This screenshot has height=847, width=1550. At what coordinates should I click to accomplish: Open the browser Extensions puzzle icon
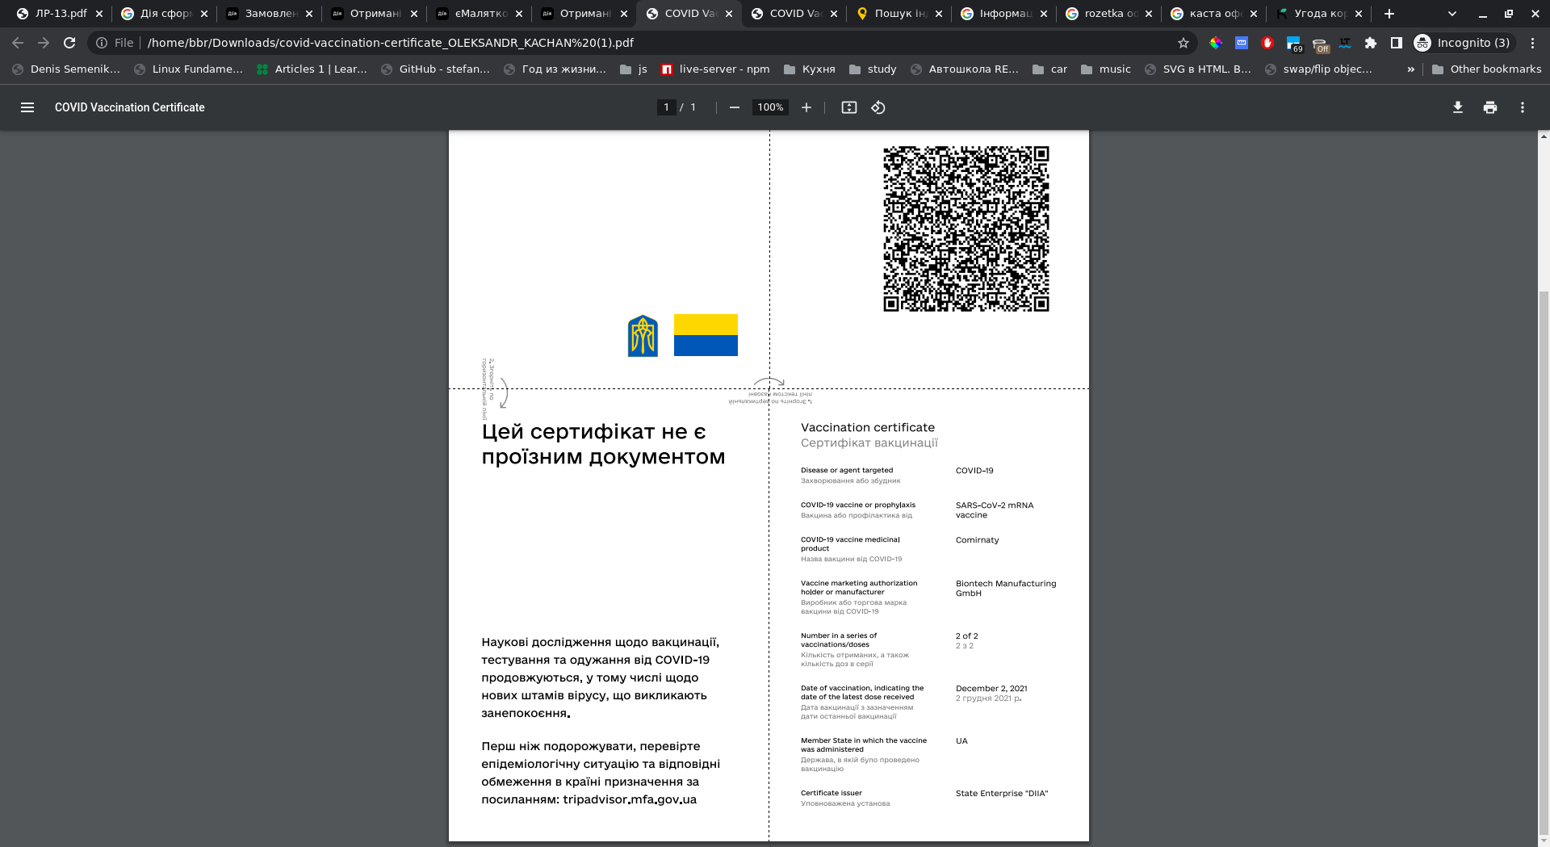1371,43
